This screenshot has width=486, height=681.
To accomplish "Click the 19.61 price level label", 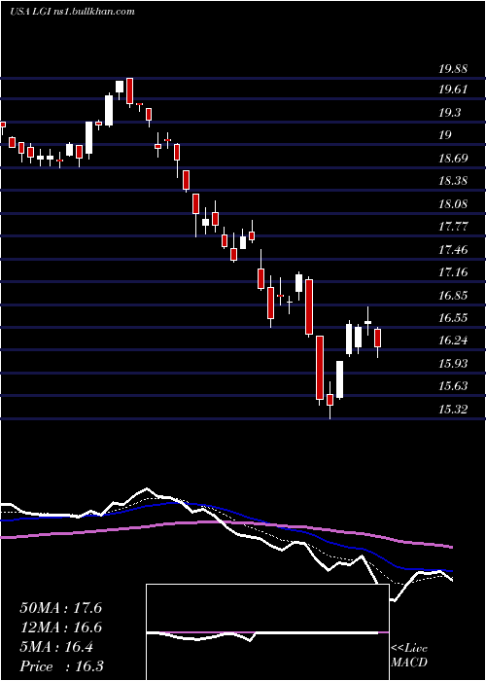I will click(x=453, y=90).
